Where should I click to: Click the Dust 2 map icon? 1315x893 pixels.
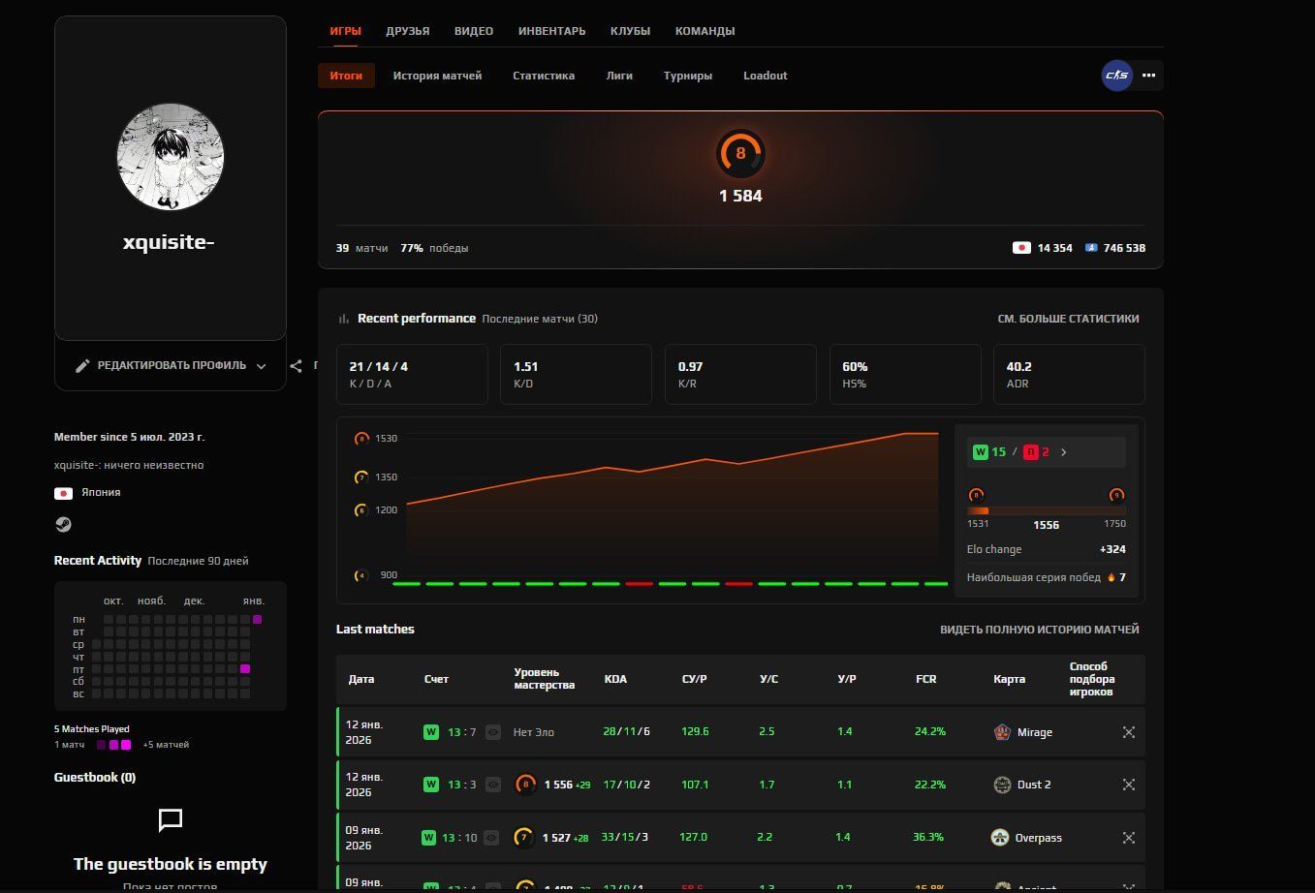click(x=1002, y=785)
